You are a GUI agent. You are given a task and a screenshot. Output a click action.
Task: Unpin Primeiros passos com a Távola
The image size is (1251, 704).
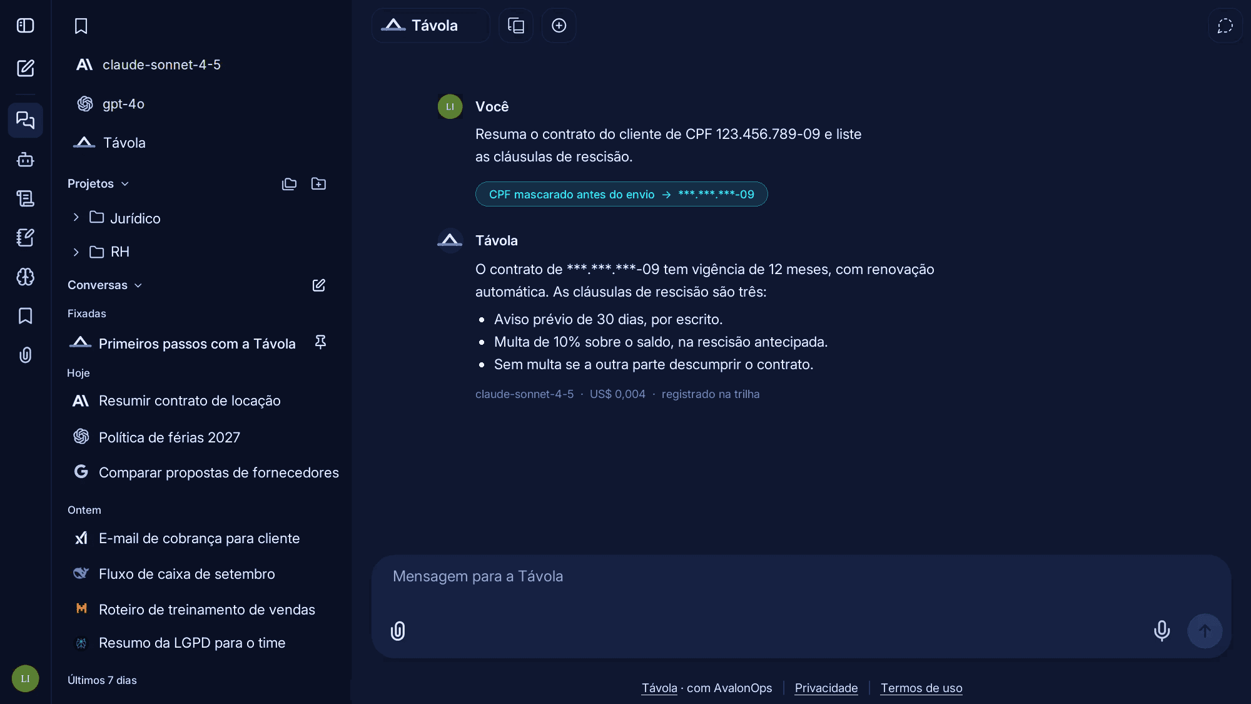pyautogui.click(x=320, y=342)
